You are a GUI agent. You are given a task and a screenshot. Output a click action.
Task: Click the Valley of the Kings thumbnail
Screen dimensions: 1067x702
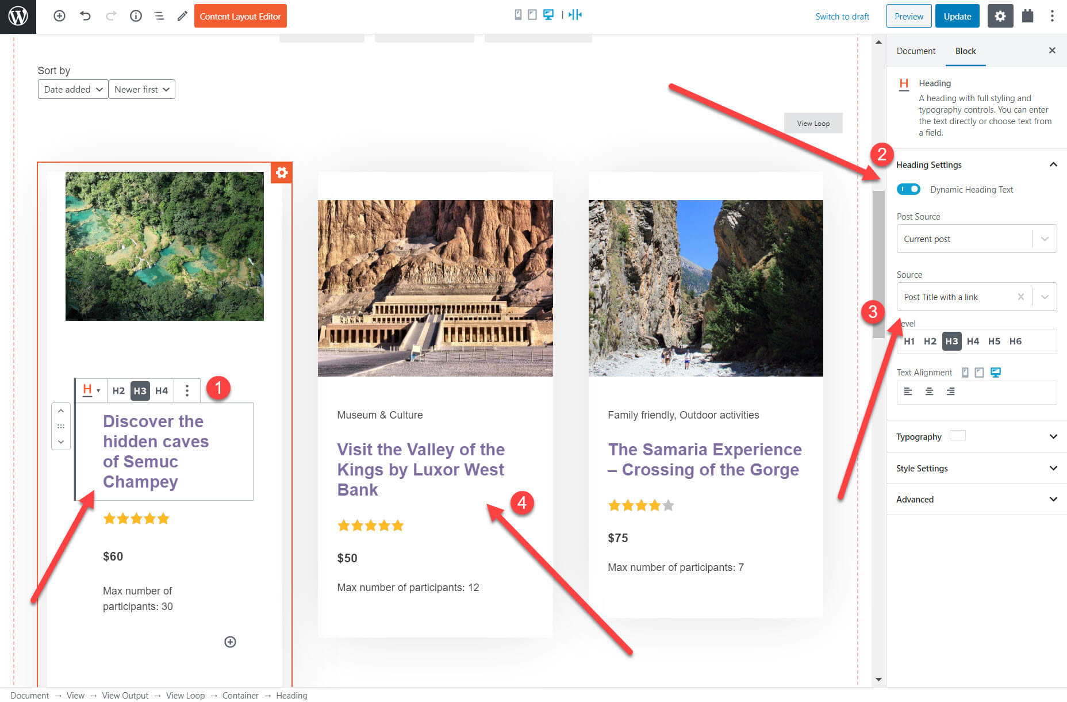[435, 288]
